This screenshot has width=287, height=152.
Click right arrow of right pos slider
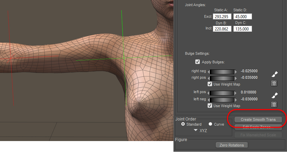pos(236,78)
